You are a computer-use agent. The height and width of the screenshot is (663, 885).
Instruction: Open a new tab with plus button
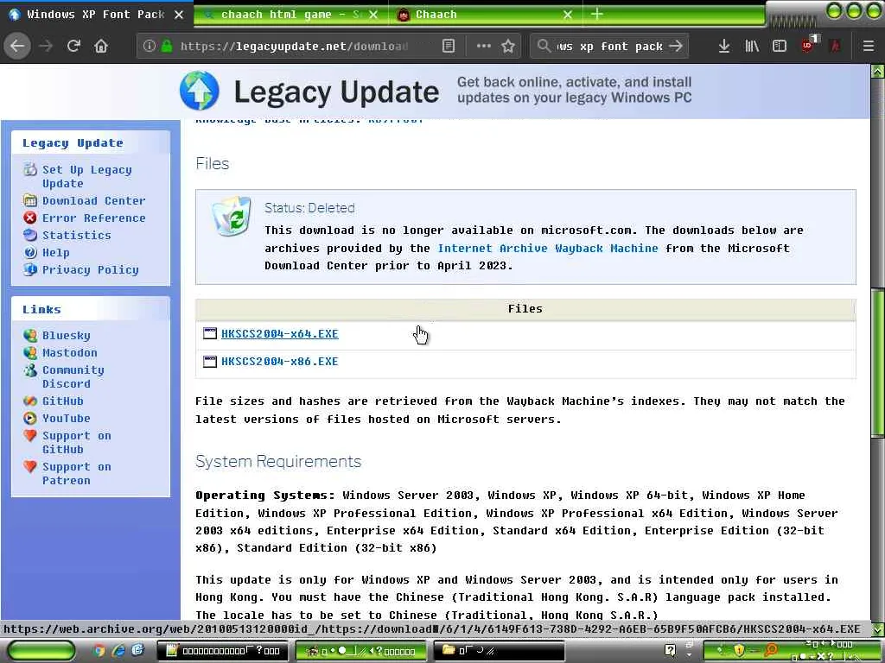[596, 14]
